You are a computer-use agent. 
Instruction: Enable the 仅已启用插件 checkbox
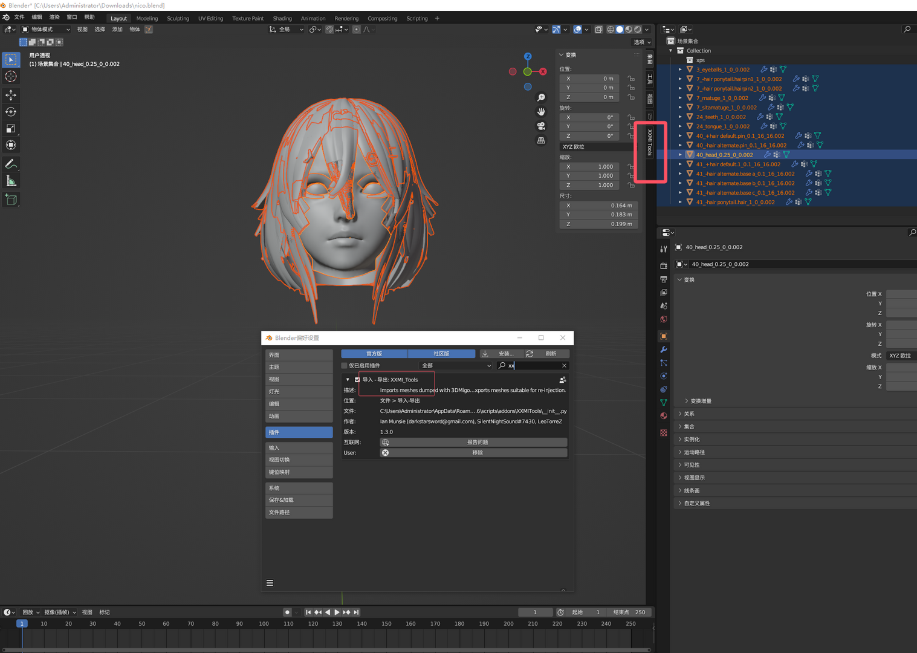(x=345, y=366)
